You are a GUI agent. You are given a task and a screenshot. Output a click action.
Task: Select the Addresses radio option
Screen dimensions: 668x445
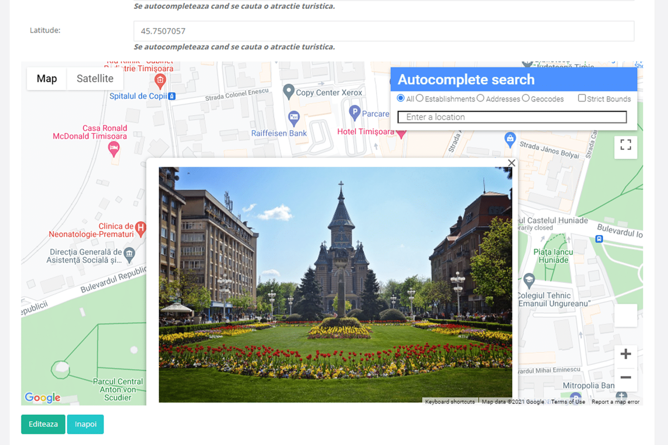click(480, 98)
